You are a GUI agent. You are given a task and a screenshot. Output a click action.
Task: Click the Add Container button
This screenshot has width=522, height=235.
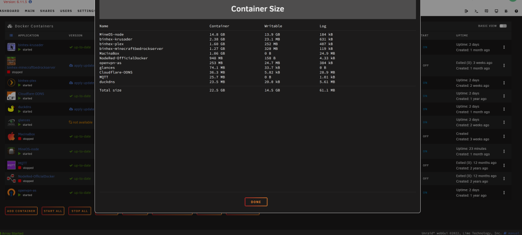tap(21, 211)
